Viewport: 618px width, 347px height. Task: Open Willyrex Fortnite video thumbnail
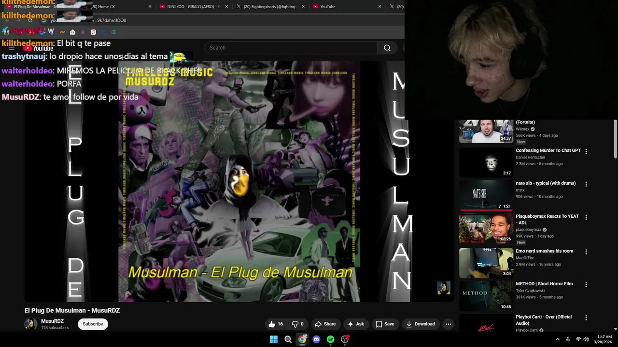pos(486,132)
